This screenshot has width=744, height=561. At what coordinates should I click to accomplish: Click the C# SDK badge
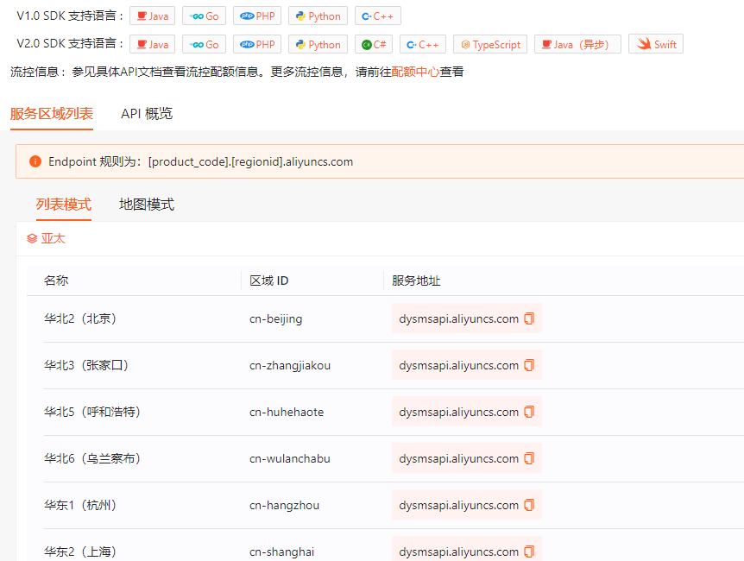click(373, 44)
